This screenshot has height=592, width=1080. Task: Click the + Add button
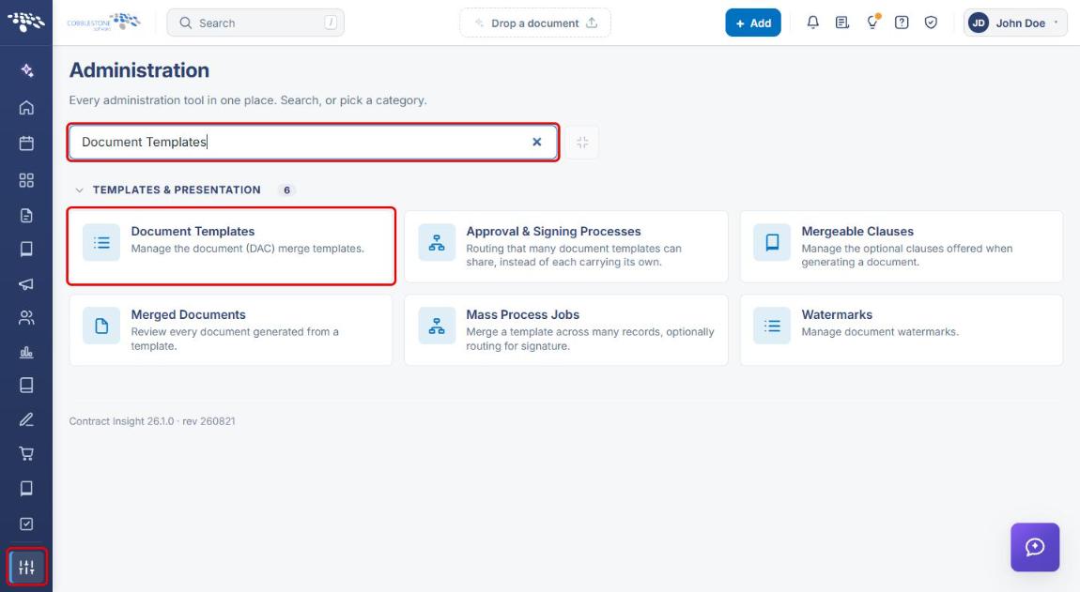pos(753,23)
